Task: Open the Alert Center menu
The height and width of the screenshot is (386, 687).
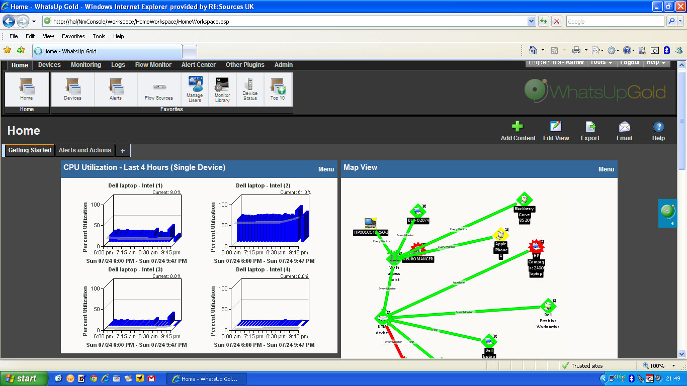Action: pos(199,65)
